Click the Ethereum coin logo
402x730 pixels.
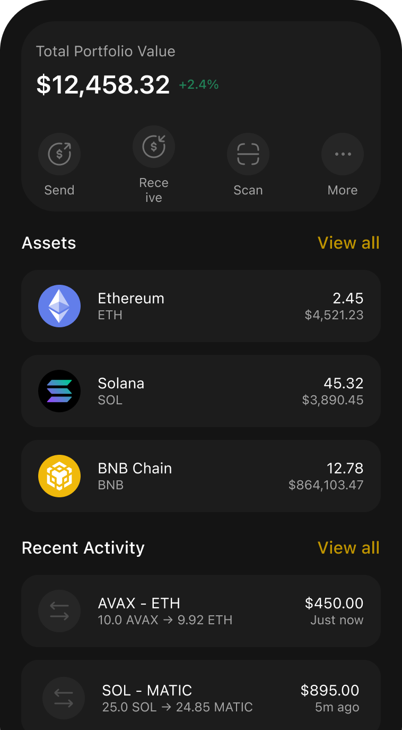(59, 306)
